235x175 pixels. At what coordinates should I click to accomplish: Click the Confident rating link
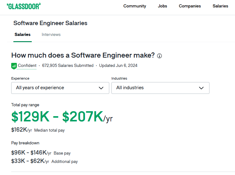click(x=27, y=65)
